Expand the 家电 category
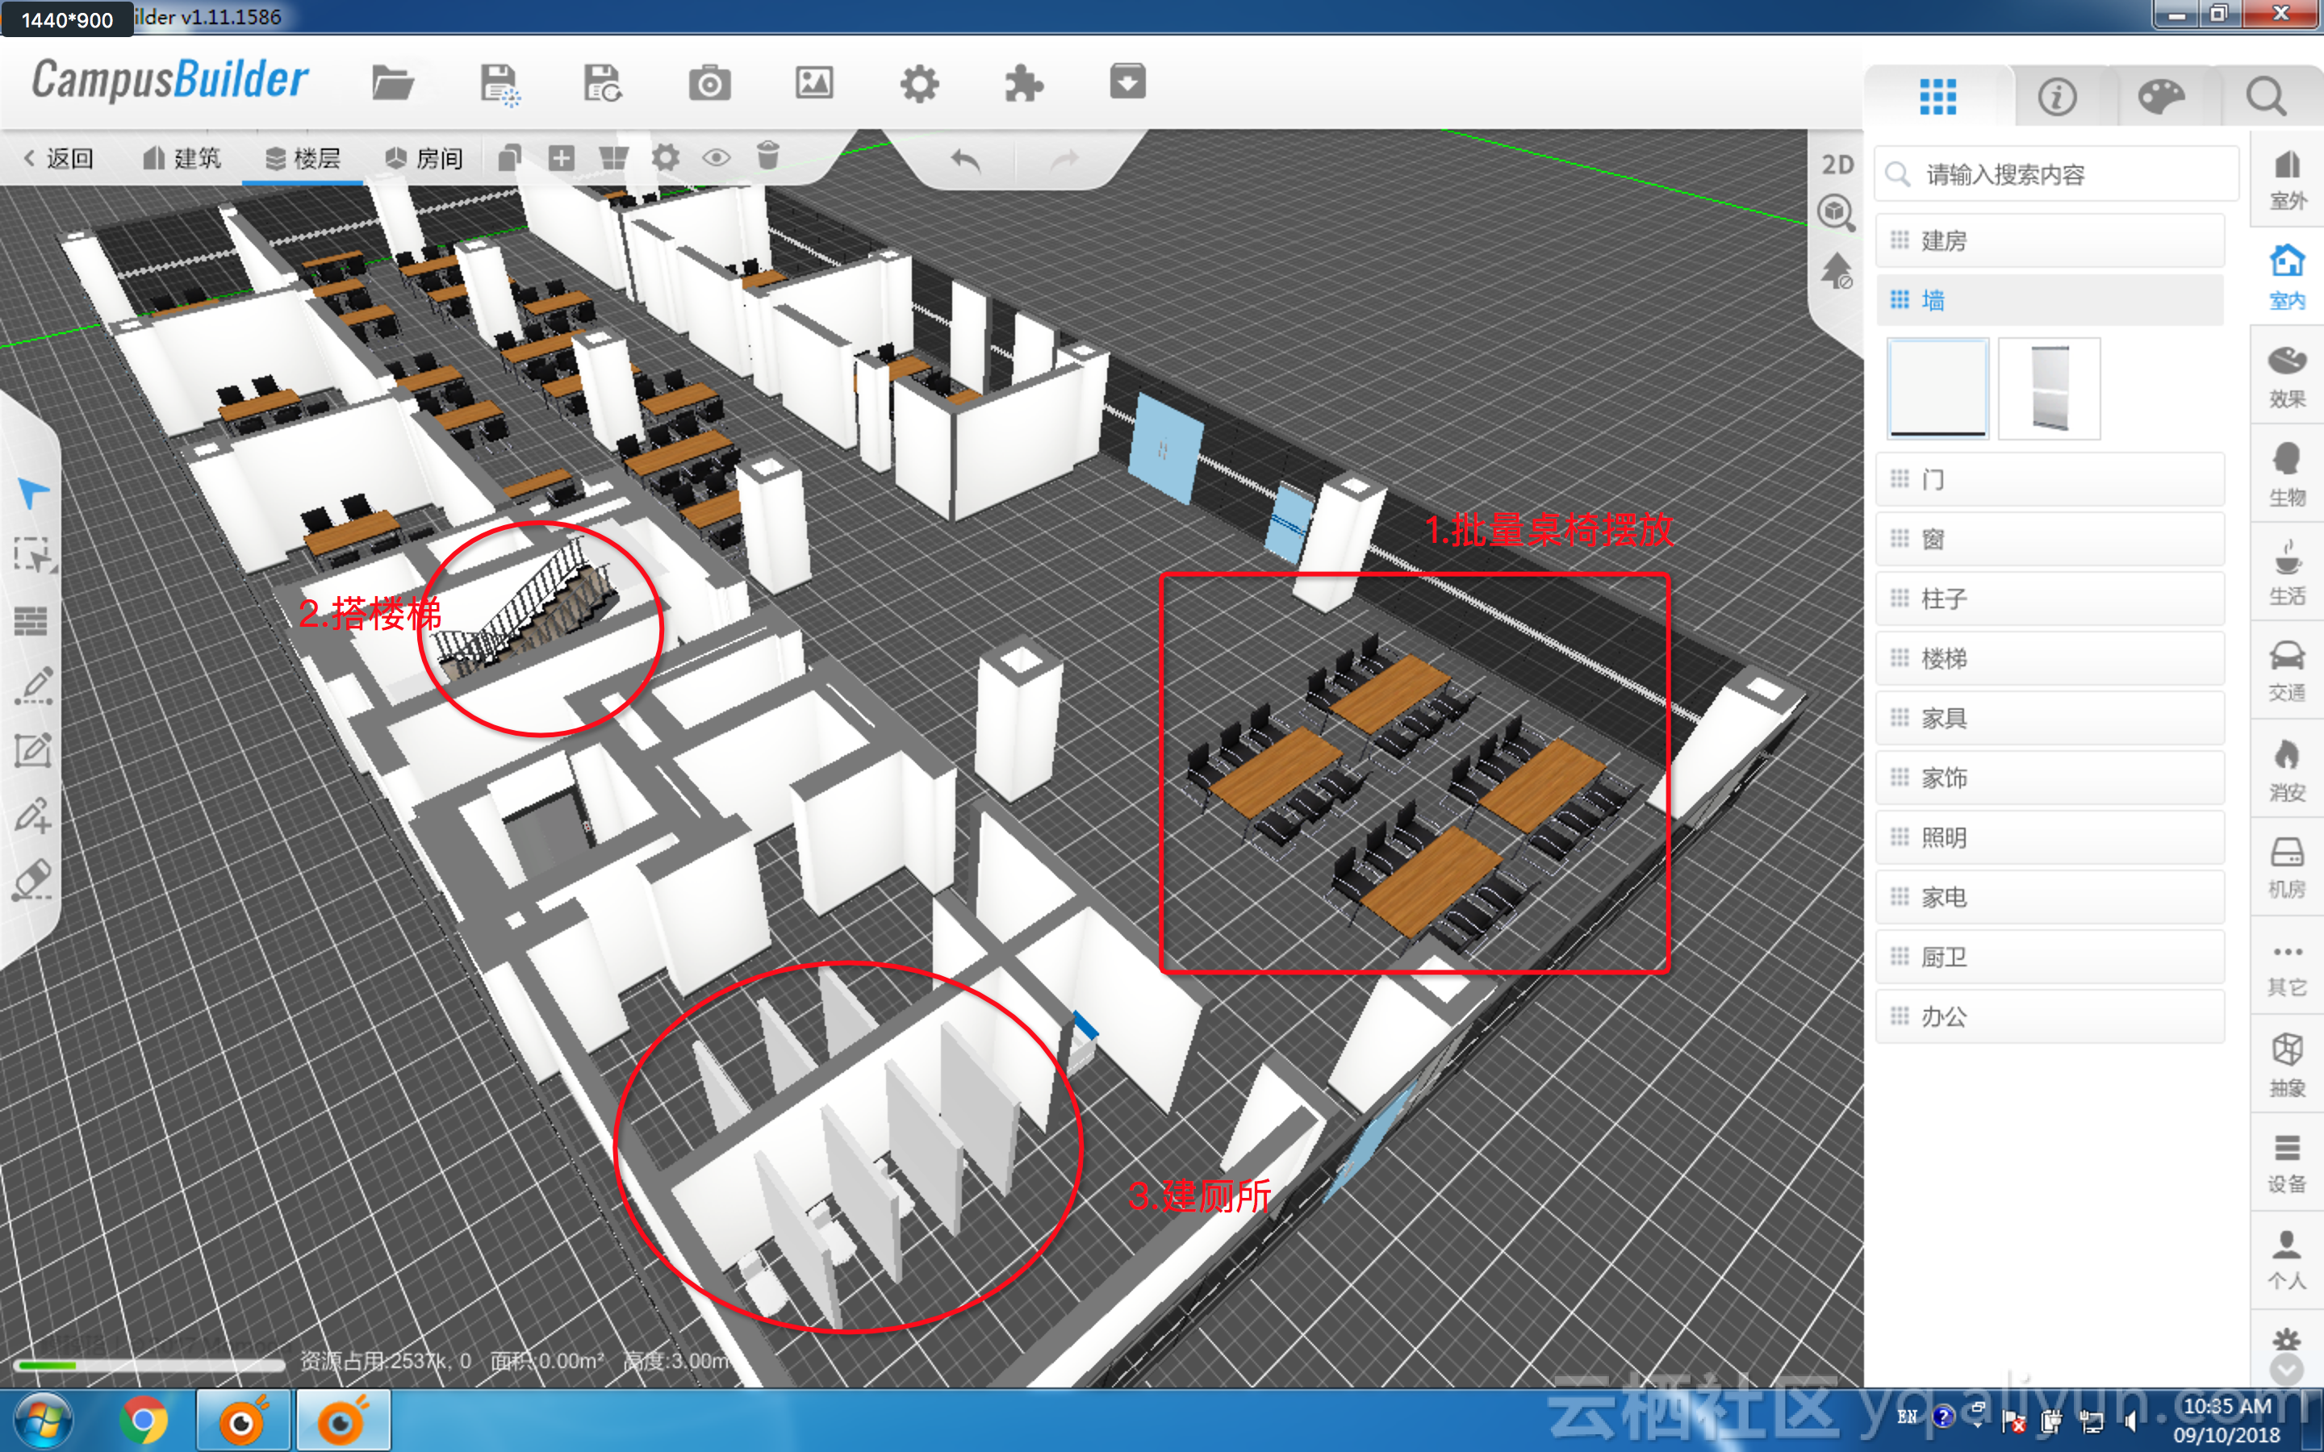This screenshot has width=2324, height=1452. pos(2050,897)
